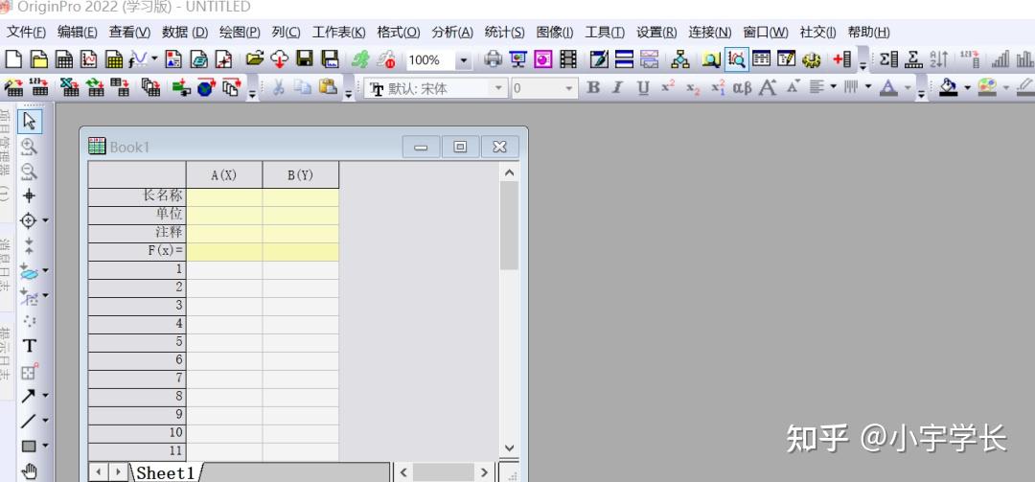The height and width of the screenshot is (482, 1035).
Task: Click the New Project blank page icon
Action: click(13, 59)
